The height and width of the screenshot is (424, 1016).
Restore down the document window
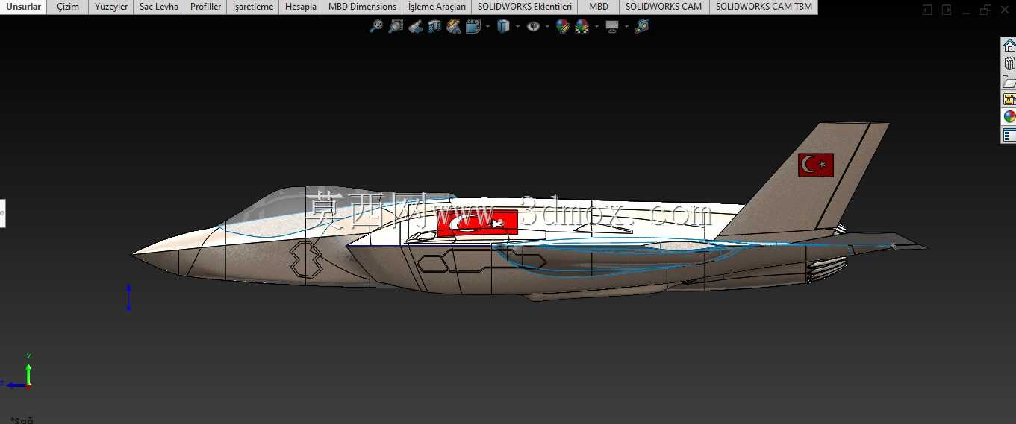(985, 10)
